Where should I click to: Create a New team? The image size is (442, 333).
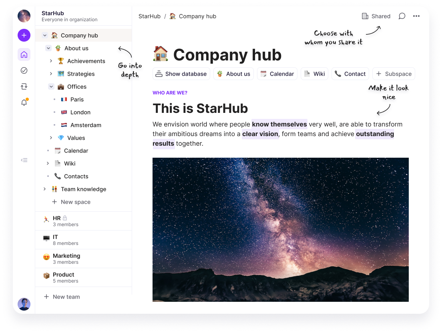point(62,297)
